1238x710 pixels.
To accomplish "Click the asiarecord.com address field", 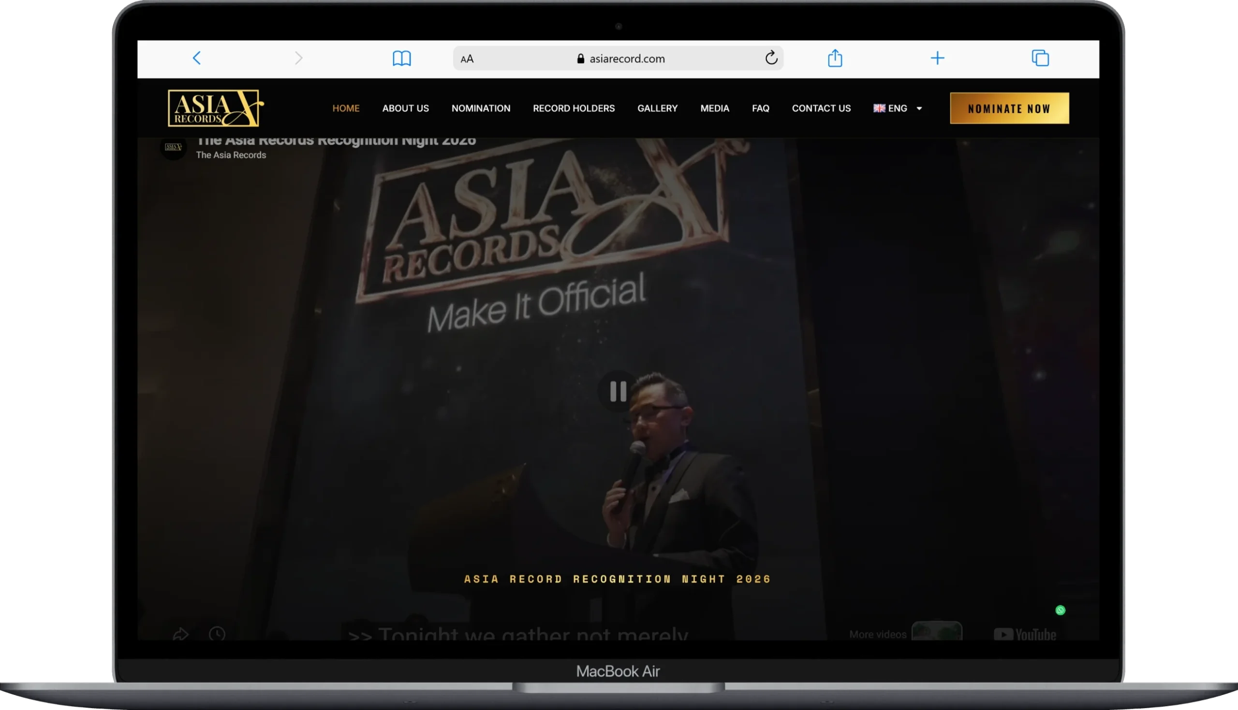I will click(619, 58).
